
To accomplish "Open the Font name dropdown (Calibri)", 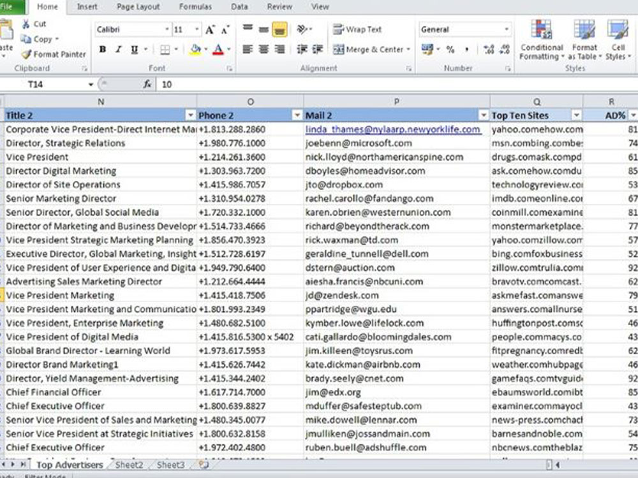I will [x=167, y=29].
